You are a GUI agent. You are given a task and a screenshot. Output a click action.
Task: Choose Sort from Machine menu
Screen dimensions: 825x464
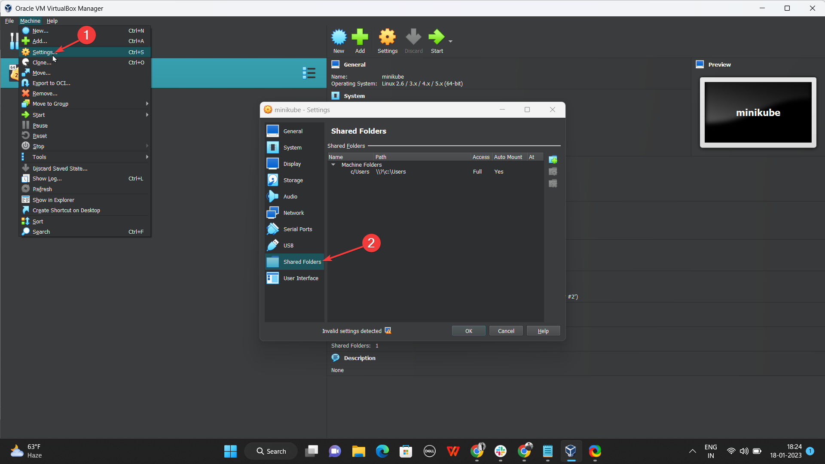(85, 221)
